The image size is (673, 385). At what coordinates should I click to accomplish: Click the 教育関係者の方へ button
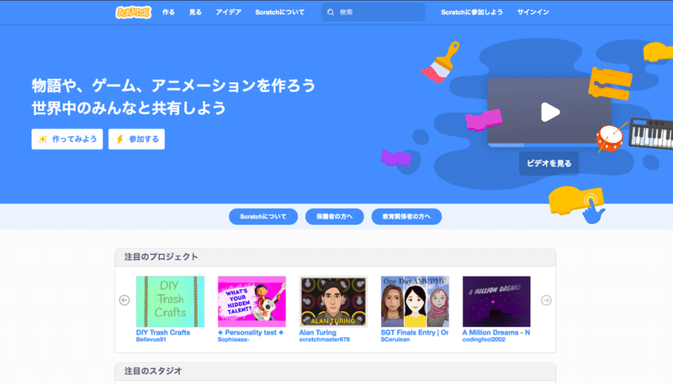pyautogui.click(x=406, y=217)
